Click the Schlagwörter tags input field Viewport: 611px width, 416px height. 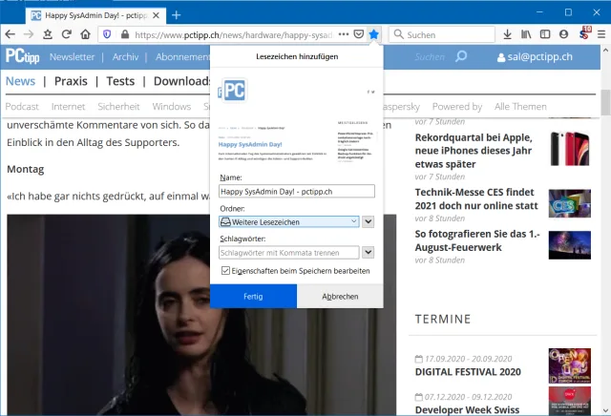point(288,253)
